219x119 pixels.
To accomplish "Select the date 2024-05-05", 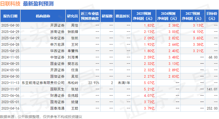I will [x=10, y=70].
